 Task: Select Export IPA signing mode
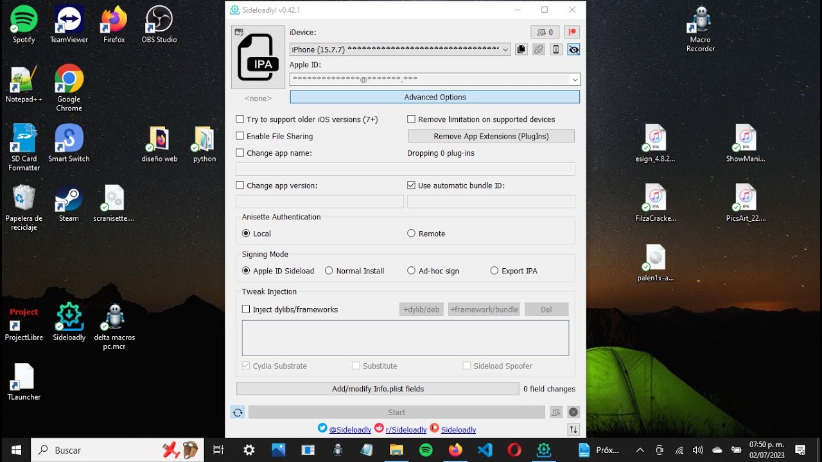coord(494,271)
